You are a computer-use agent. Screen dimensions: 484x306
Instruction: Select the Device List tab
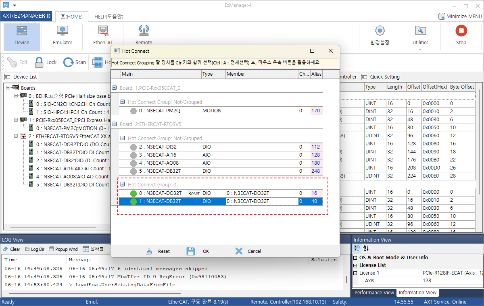coord(21,76)
